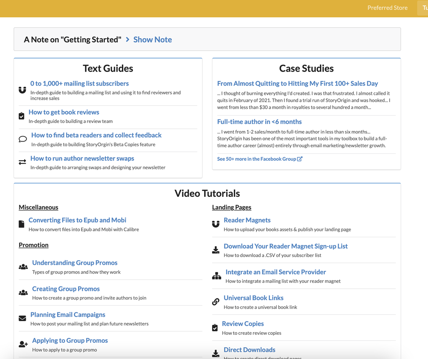
Task: Watch Applying to Group Promos tutorial
Action: pos(70,340)
